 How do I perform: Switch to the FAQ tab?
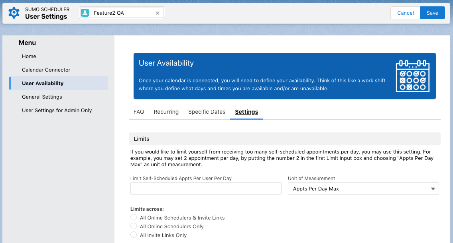[139, 112]
